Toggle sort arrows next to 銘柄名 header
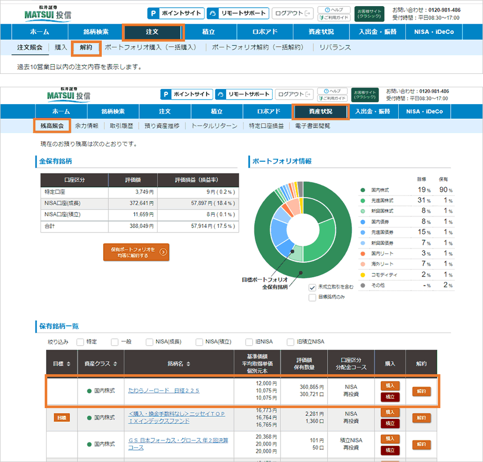The image size is (483, 462). 189,363
